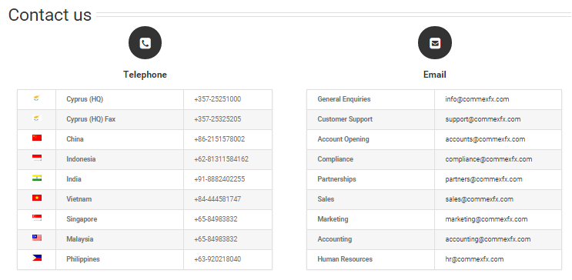Open the info@commexfx.com email address
This screenshot has height=280, width=572.
[x=477, y=99]
